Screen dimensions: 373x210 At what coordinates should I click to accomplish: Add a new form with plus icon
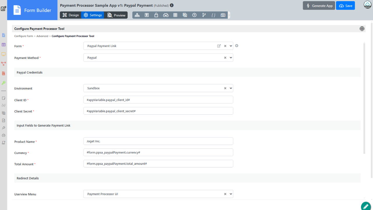237,46
